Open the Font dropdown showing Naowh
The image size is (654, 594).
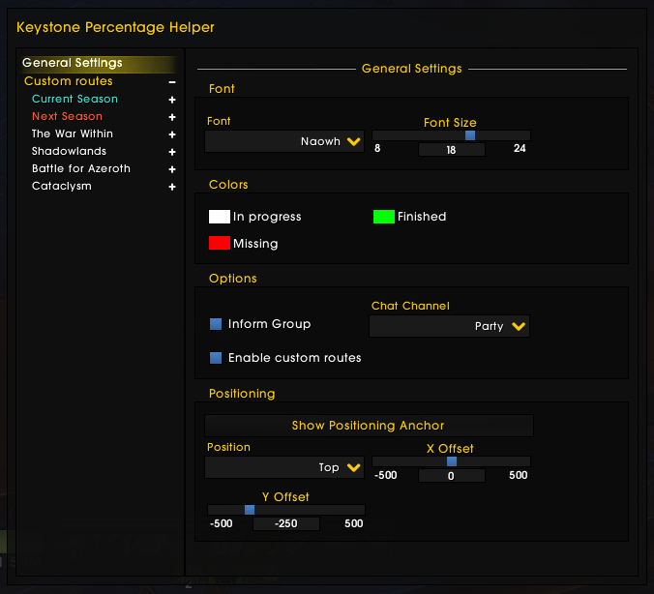click(284, 141)
